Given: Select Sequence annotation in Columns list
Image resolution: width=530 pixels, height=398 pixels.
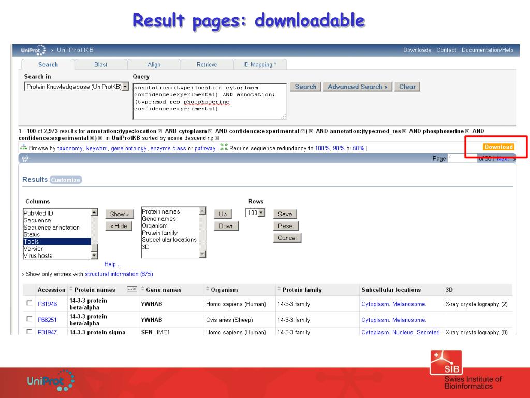Looking at the screenshot, I should [51, 228].
